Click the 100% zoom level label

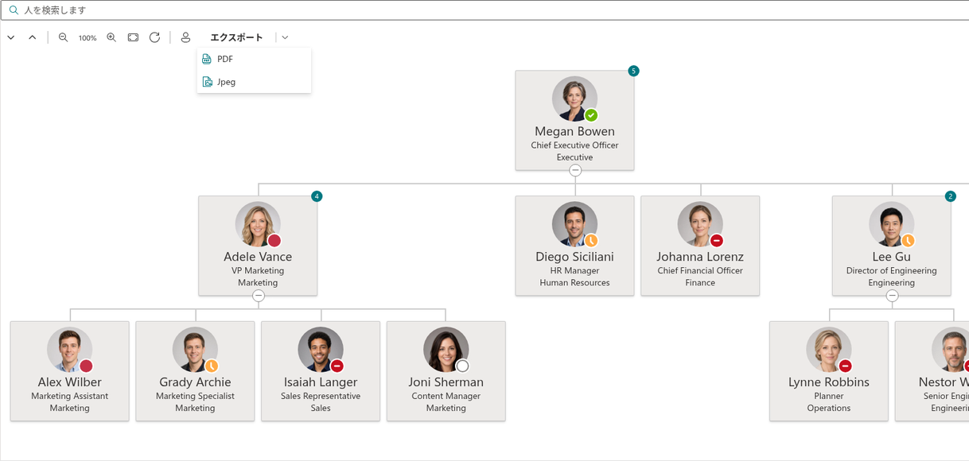88,38
